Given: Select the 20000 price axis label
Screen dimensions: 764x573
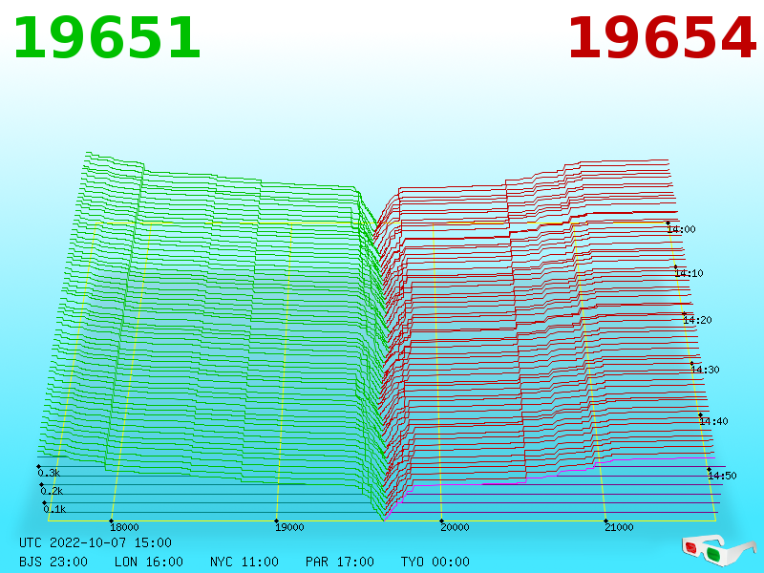Looking at the screenshot, I should (455, 527).
